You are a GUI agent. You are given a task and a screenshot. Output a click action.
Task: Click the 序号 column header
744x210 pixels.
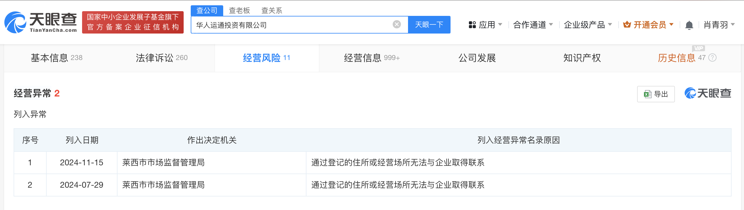[x=30, y=140]
